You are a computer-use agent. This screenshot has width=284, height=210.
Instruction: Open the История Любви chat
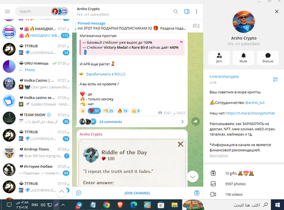tap(36, 170)
